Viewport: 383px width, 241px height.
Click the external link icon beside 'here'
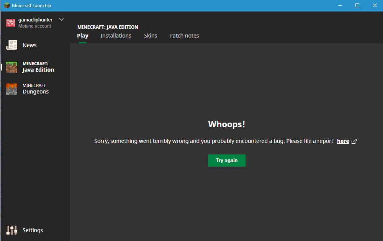click(354, 141)
